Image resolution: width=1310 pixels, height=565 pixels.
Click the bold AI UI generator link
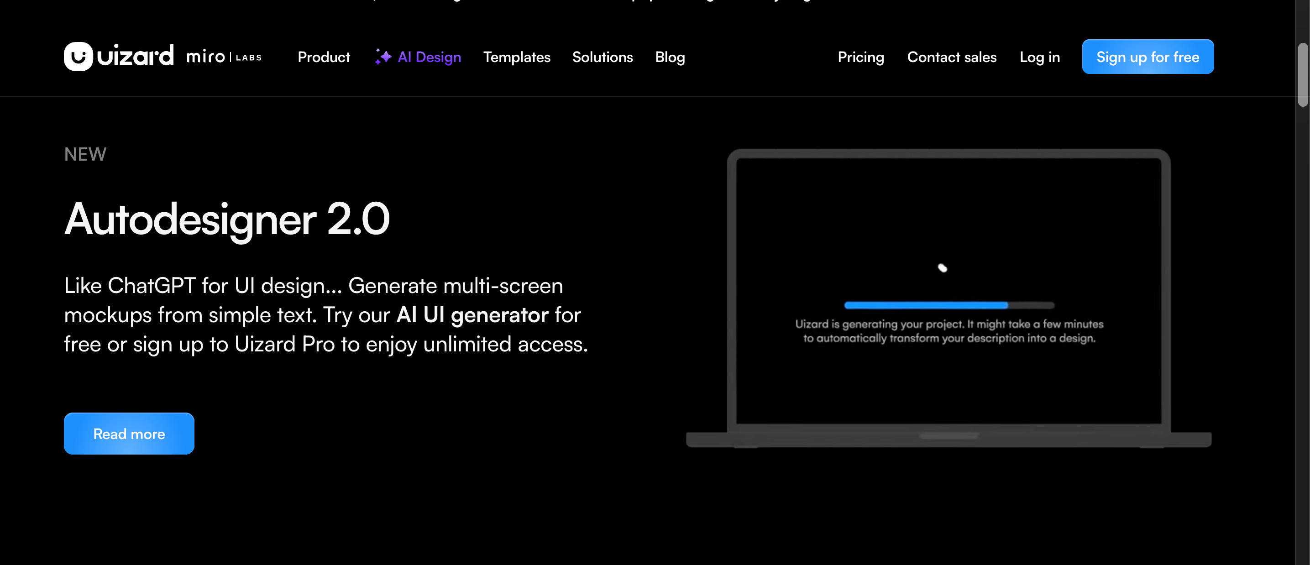point(472,315)
